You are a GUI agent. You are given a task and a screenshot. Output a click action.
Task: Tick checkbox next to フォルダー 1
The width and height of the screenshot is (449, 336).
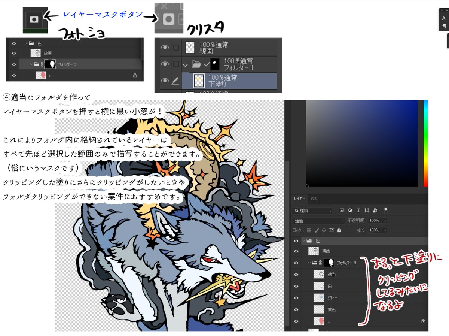point(176,64)
